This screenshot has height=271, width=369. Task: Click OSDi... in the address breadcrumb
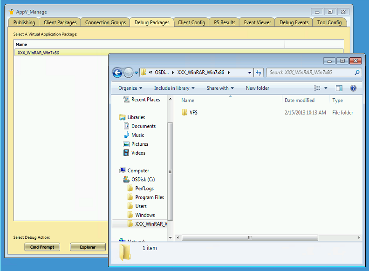[x=162, y=73]
